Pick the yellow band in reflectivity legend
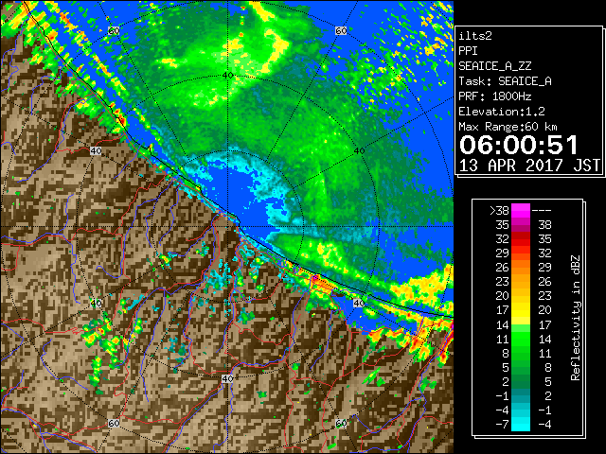The width and height of the screenshot is (606, 454). pos(521,310)
